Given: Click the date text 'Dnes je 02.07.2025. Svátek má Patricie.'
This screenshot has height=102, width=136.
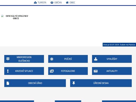Looking at the screenshot, I should pos(119,45).
